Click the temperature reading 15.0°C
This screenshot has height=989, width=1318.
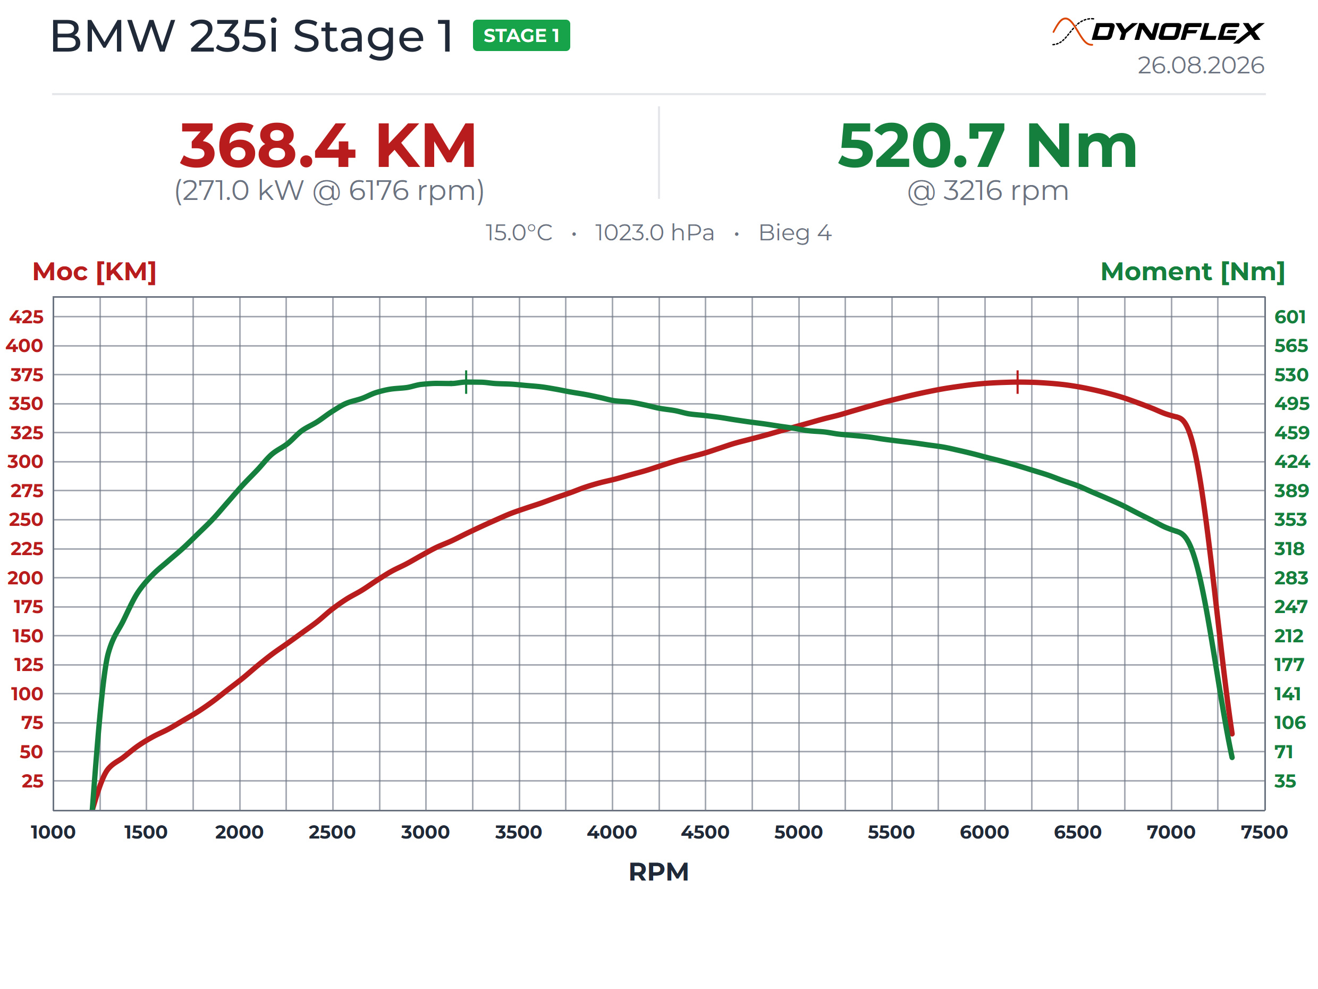click(519, 232)
